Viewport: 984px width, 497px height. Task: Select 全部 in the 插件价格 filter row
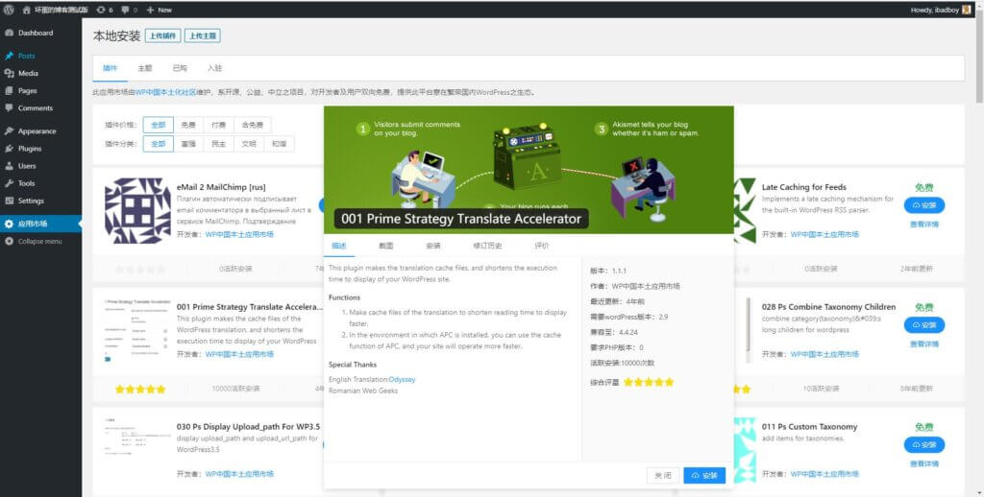click(x=159, y=125)
